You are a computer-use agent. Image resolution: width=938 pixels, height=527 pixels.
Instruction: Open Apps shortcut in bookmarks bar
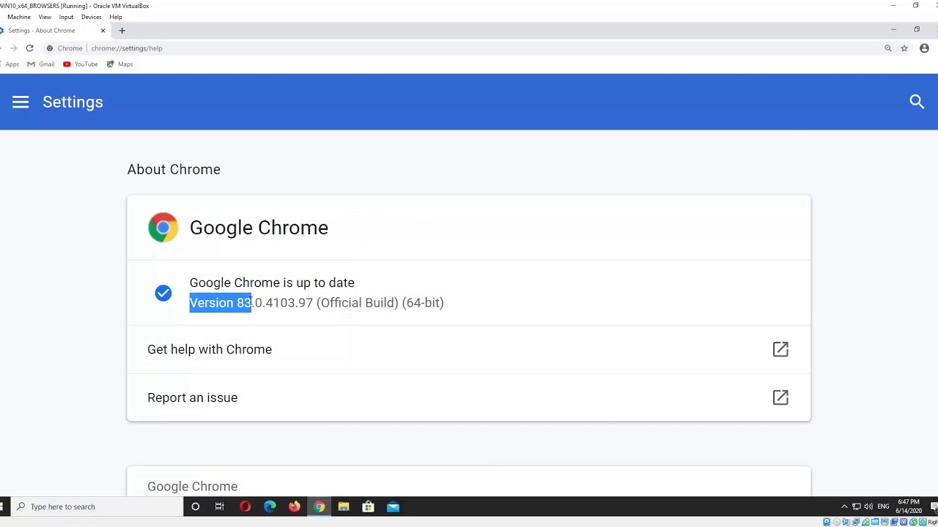coord(10,64)
